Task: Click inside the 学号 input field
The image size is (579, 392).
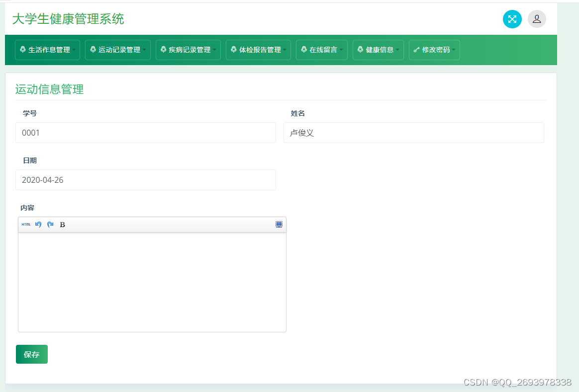Action: tap(145, 133)
